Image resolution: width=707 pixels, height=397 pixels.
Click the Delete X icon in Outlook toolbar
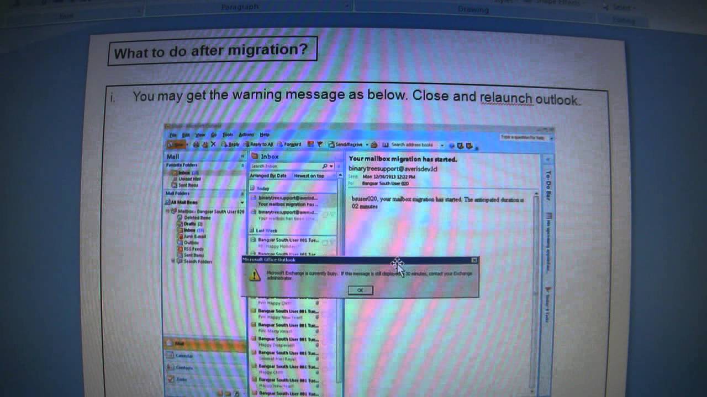(x=214, y=144)
